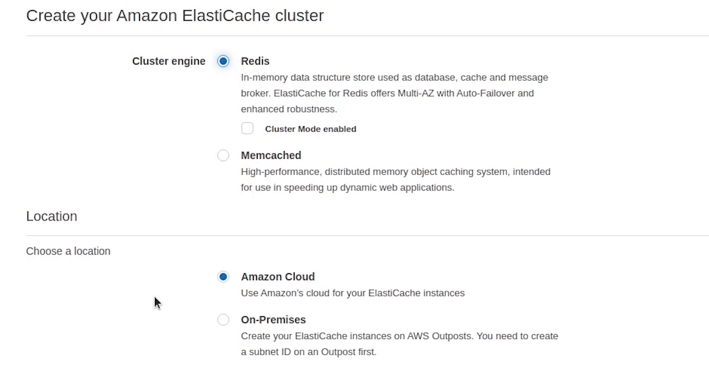The width and height of the screenshot is (709, 383).
Task: Click the "Location" section heading
Action: (x=52, y=216)
